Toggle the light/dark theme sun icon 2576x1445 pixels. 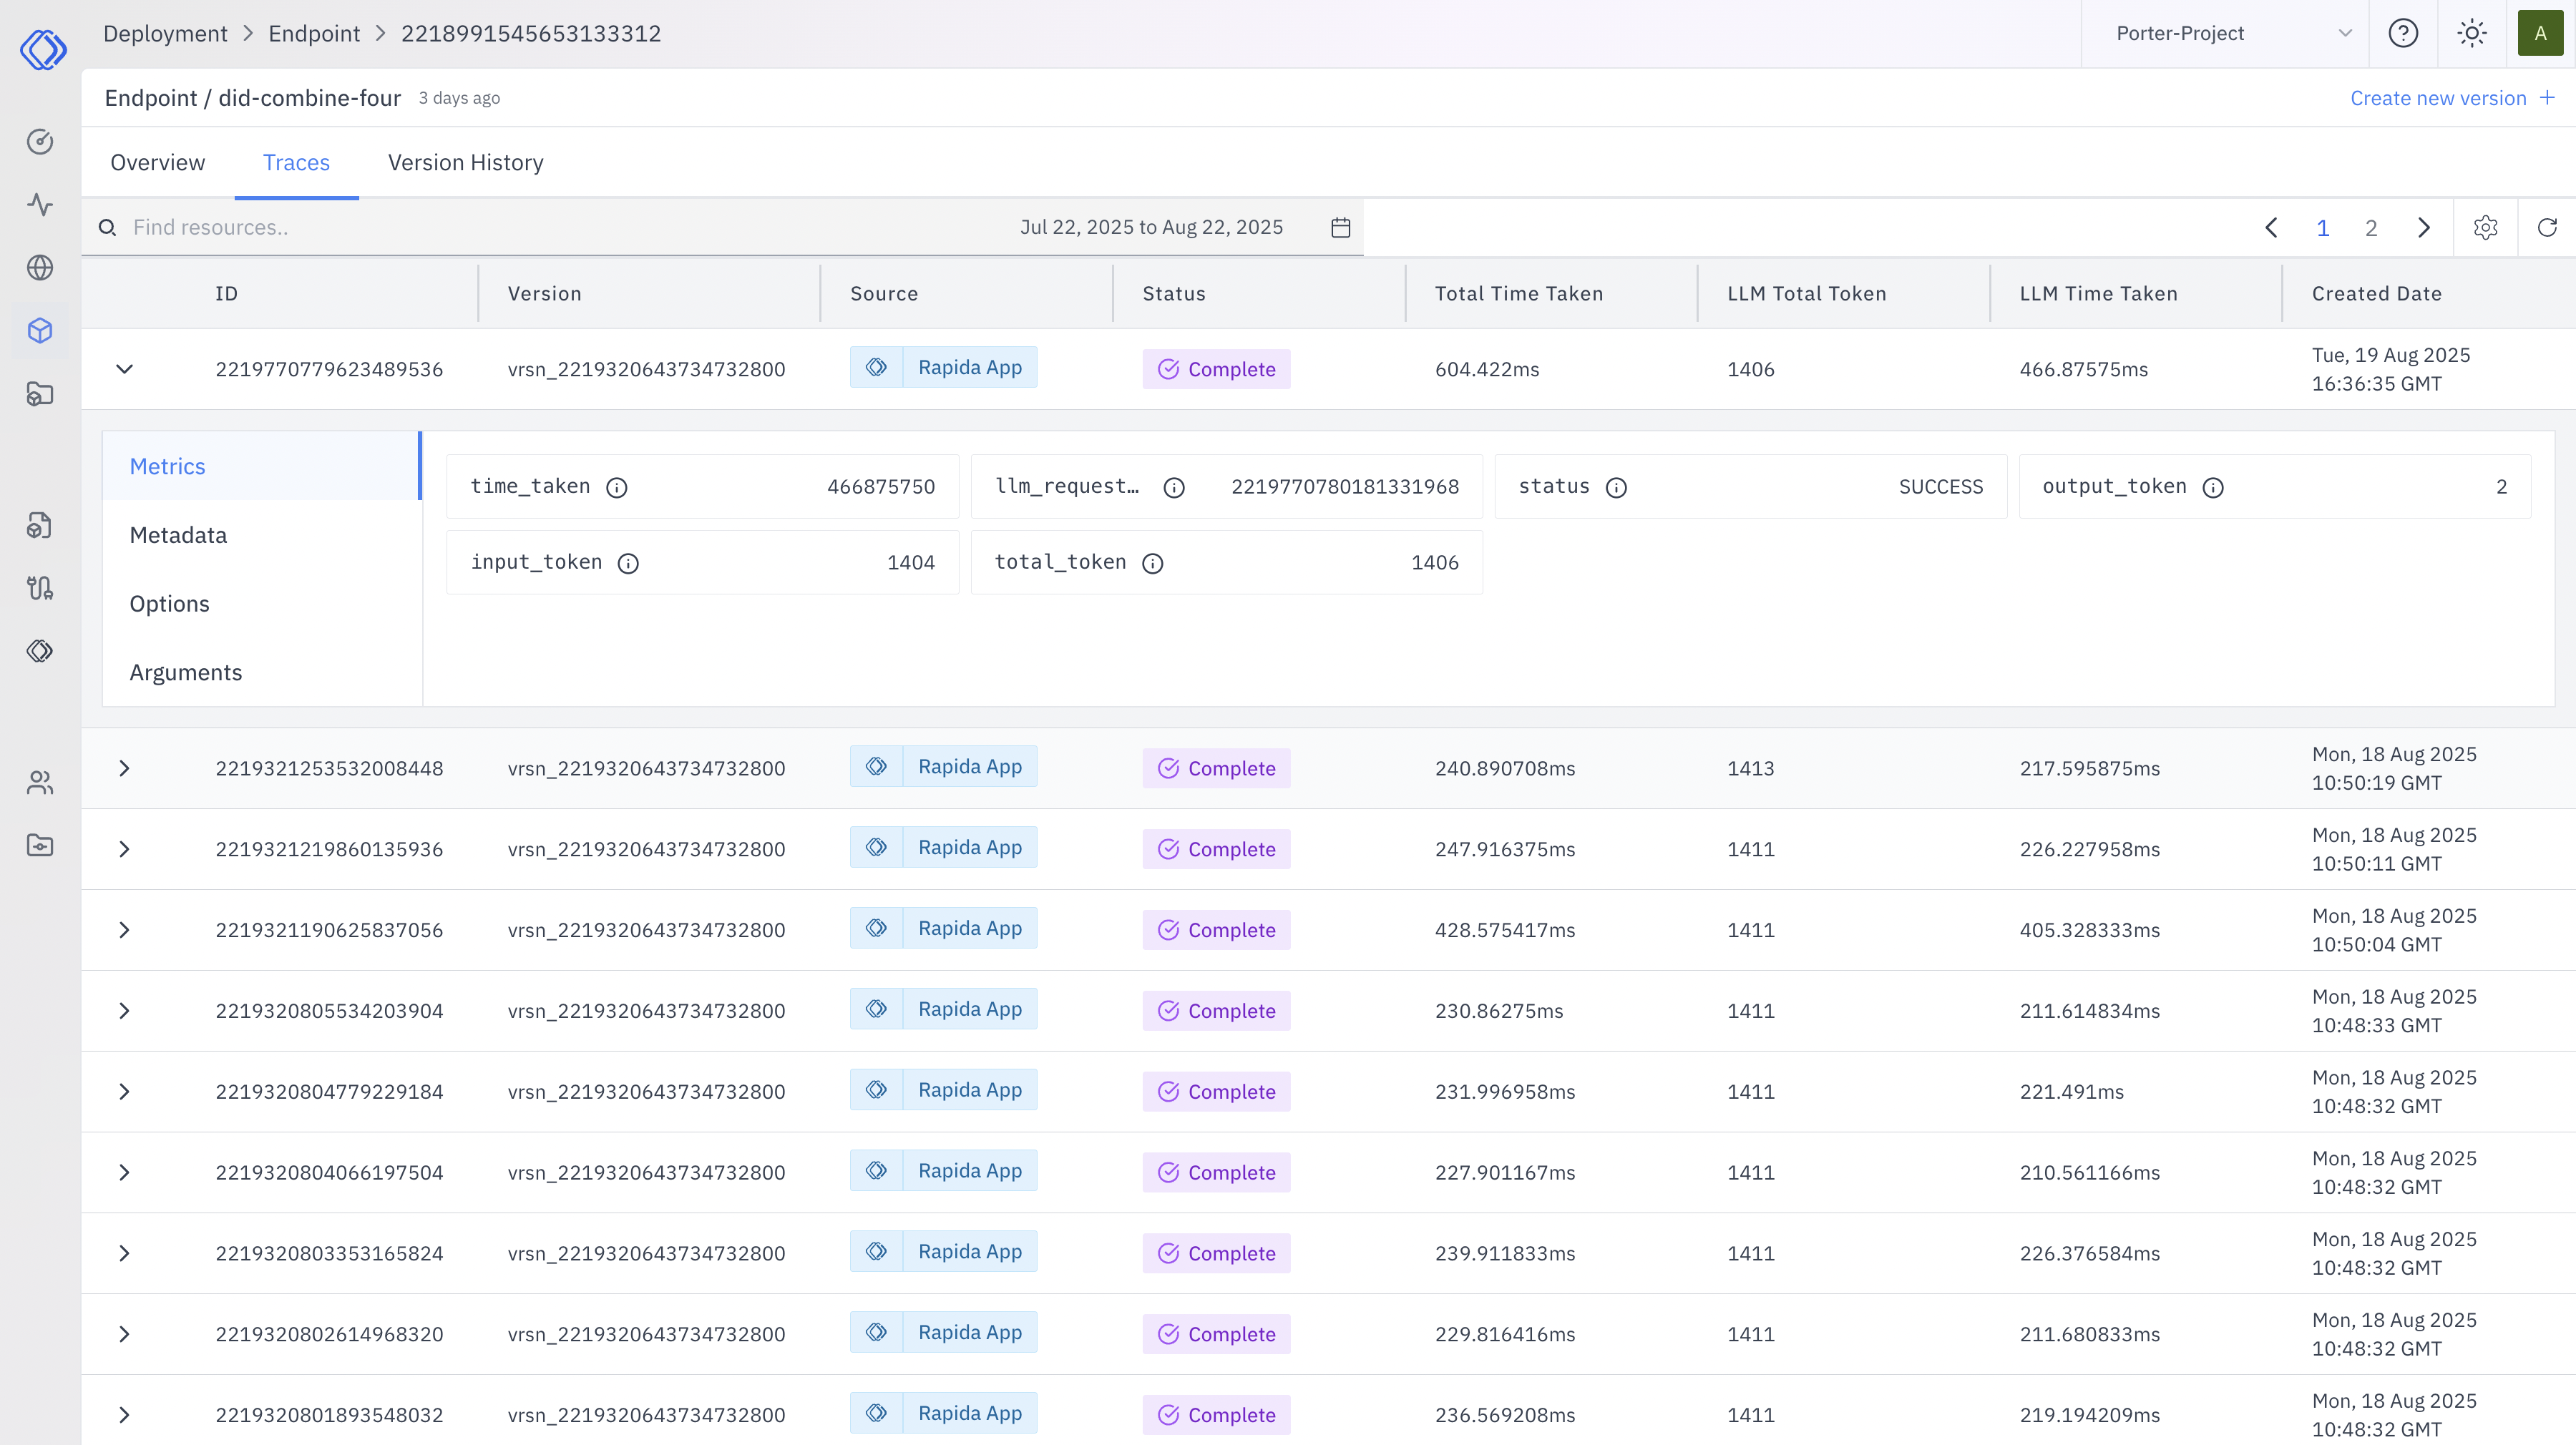pyautogui.click(x=2472, y=33)
